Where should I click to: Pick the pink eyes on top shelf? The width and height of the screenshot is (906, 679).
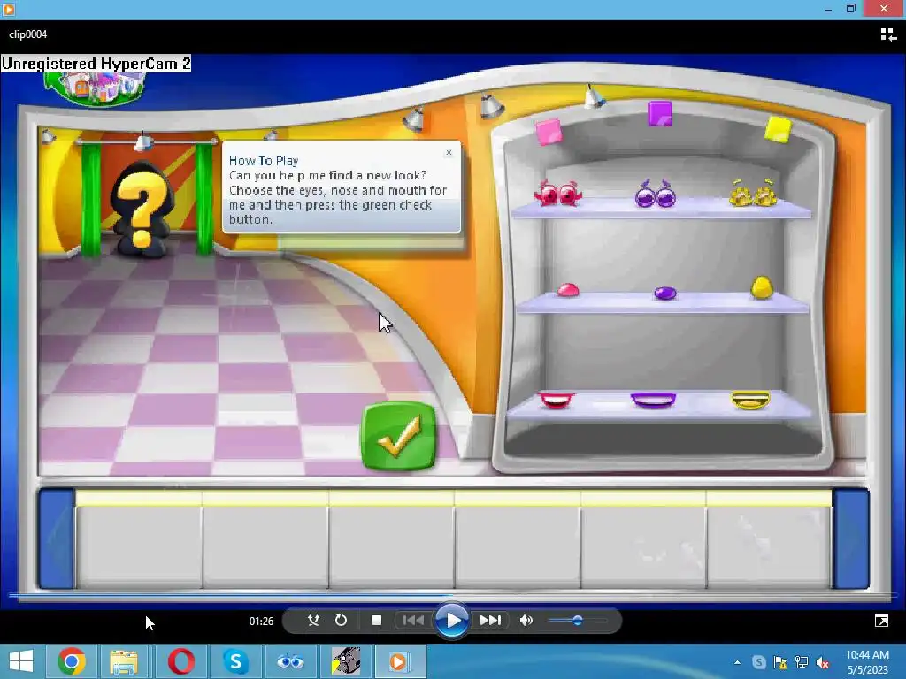click(558, 194)
